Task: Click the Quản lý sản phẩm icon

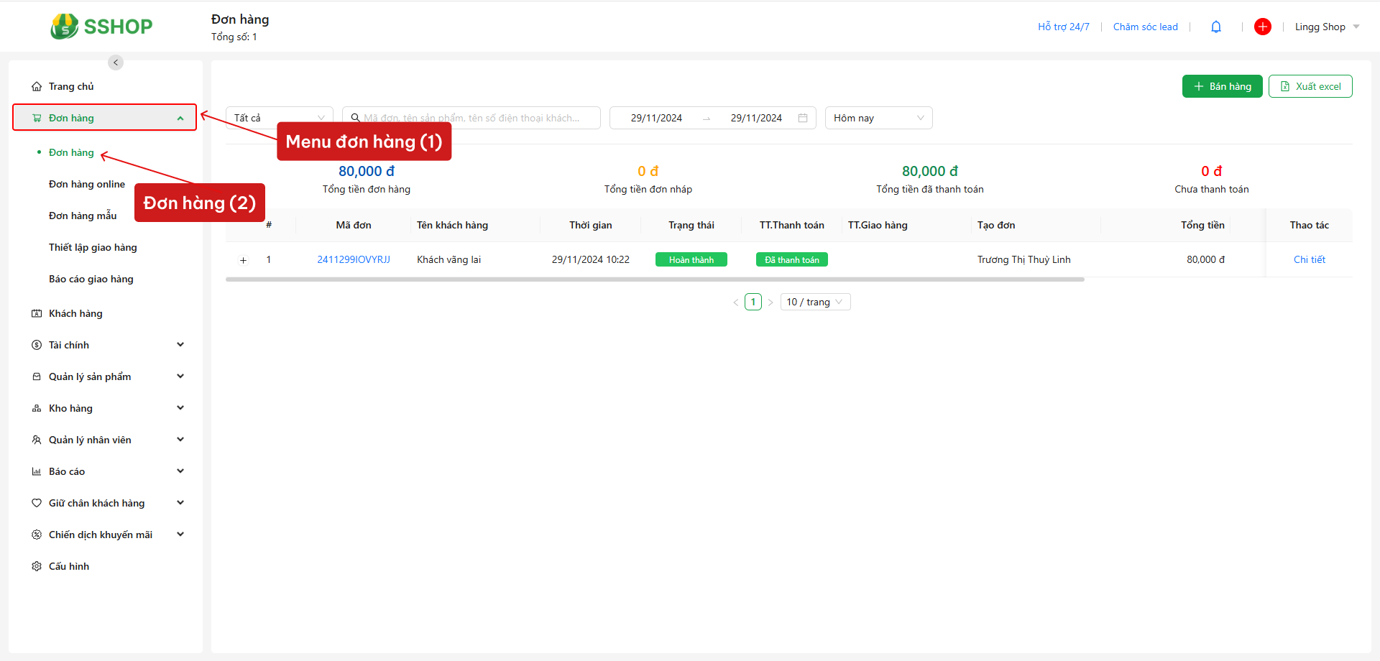Action: (x=37, y=376)
